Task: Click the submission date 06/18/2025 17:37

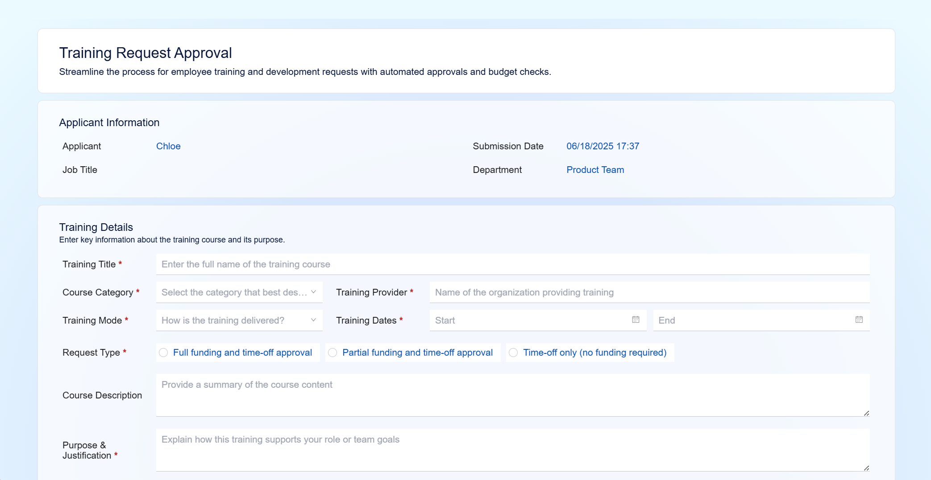Action: click(603, 146)
